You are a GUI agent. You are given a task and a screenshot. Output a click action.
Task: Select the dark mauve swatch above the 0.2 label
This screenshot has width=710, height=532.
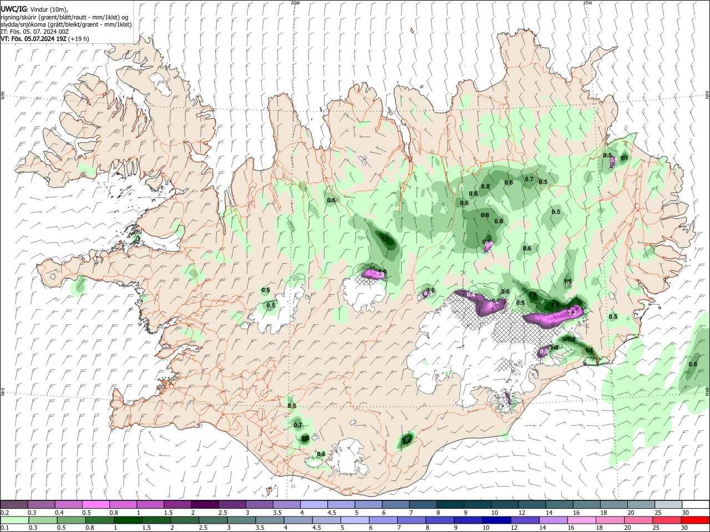(x=14, y=505)
